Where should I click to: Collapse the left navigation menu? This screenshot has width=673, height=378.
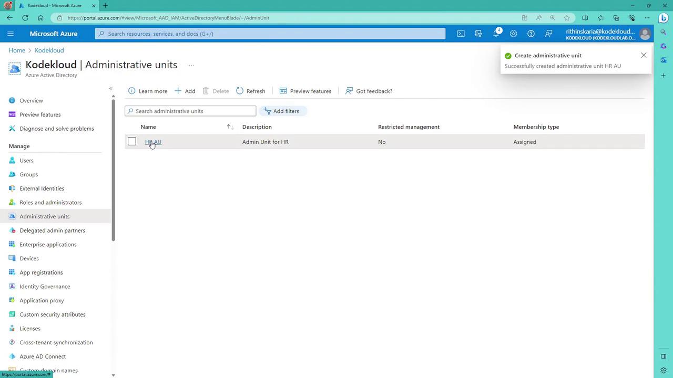pos(111,88)
